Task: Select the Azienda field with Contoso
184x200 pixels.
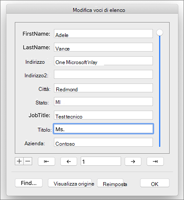Action: (103, 142)
